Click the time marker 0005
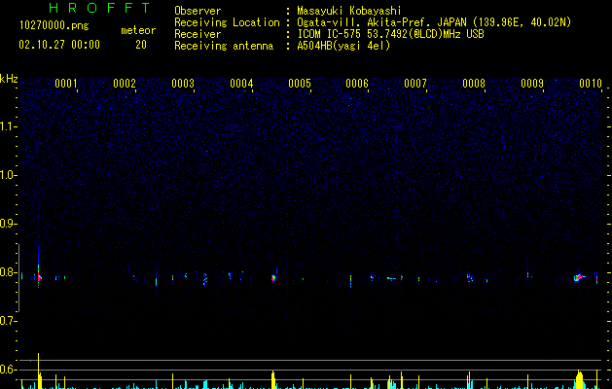612x389 pixels. coord(300,84)
